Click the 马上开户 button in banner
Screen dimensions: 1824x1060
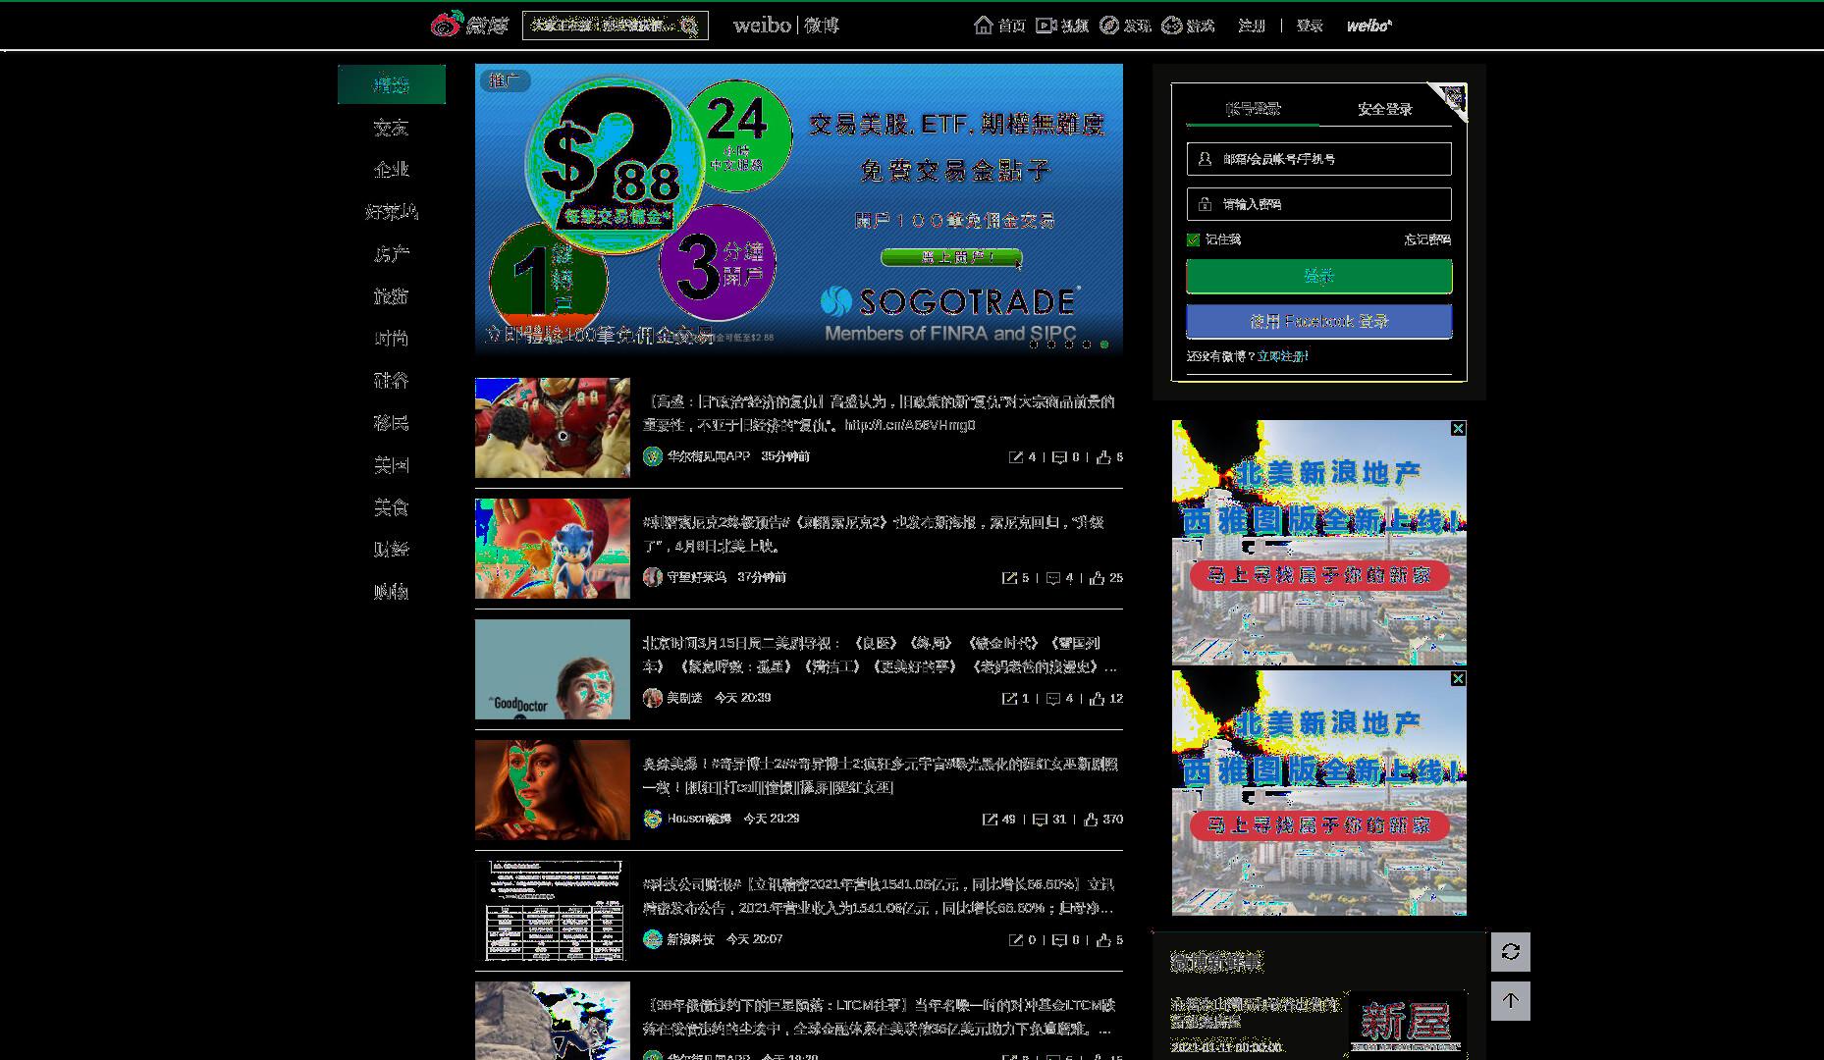coord(950,257)
